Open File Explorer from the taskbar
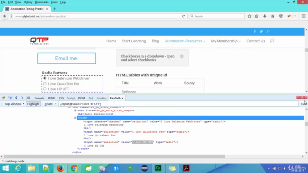Viewport: 308px width, 173px height. (x=31, y=168)
